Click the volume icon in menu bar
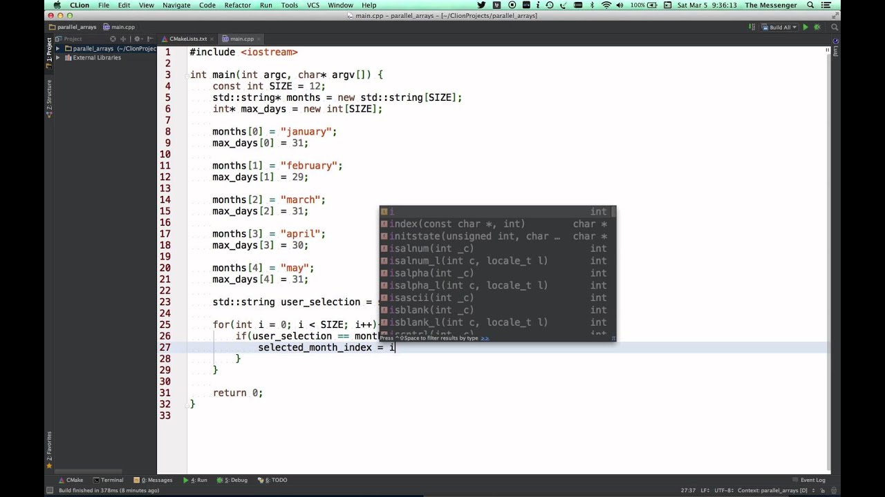 (621, 5)
